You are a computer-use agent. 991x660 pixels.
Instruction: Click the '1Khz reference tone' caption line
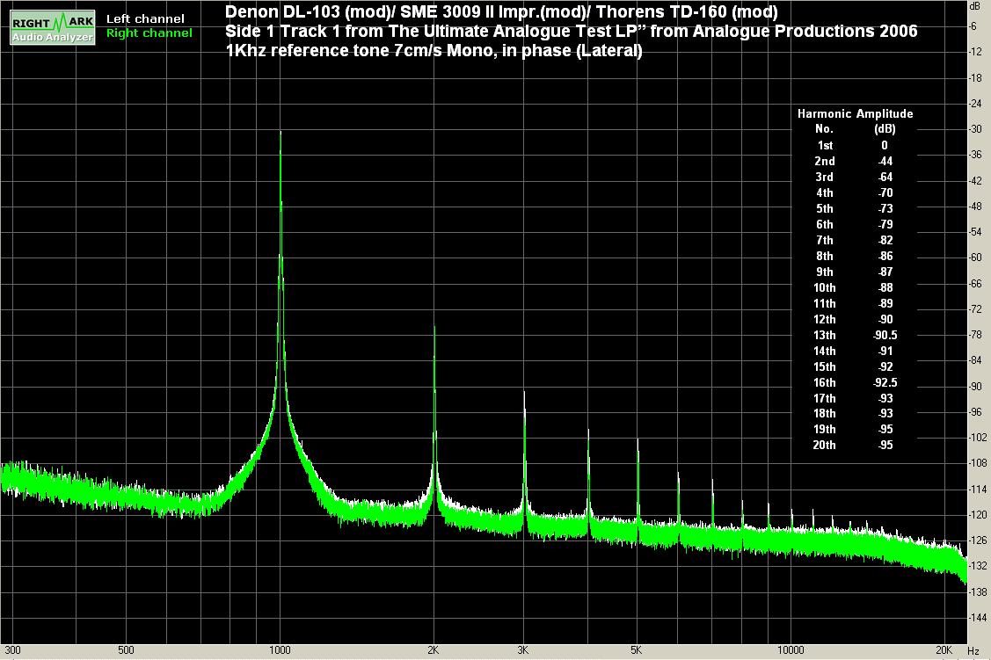click(x=434, y=50)
